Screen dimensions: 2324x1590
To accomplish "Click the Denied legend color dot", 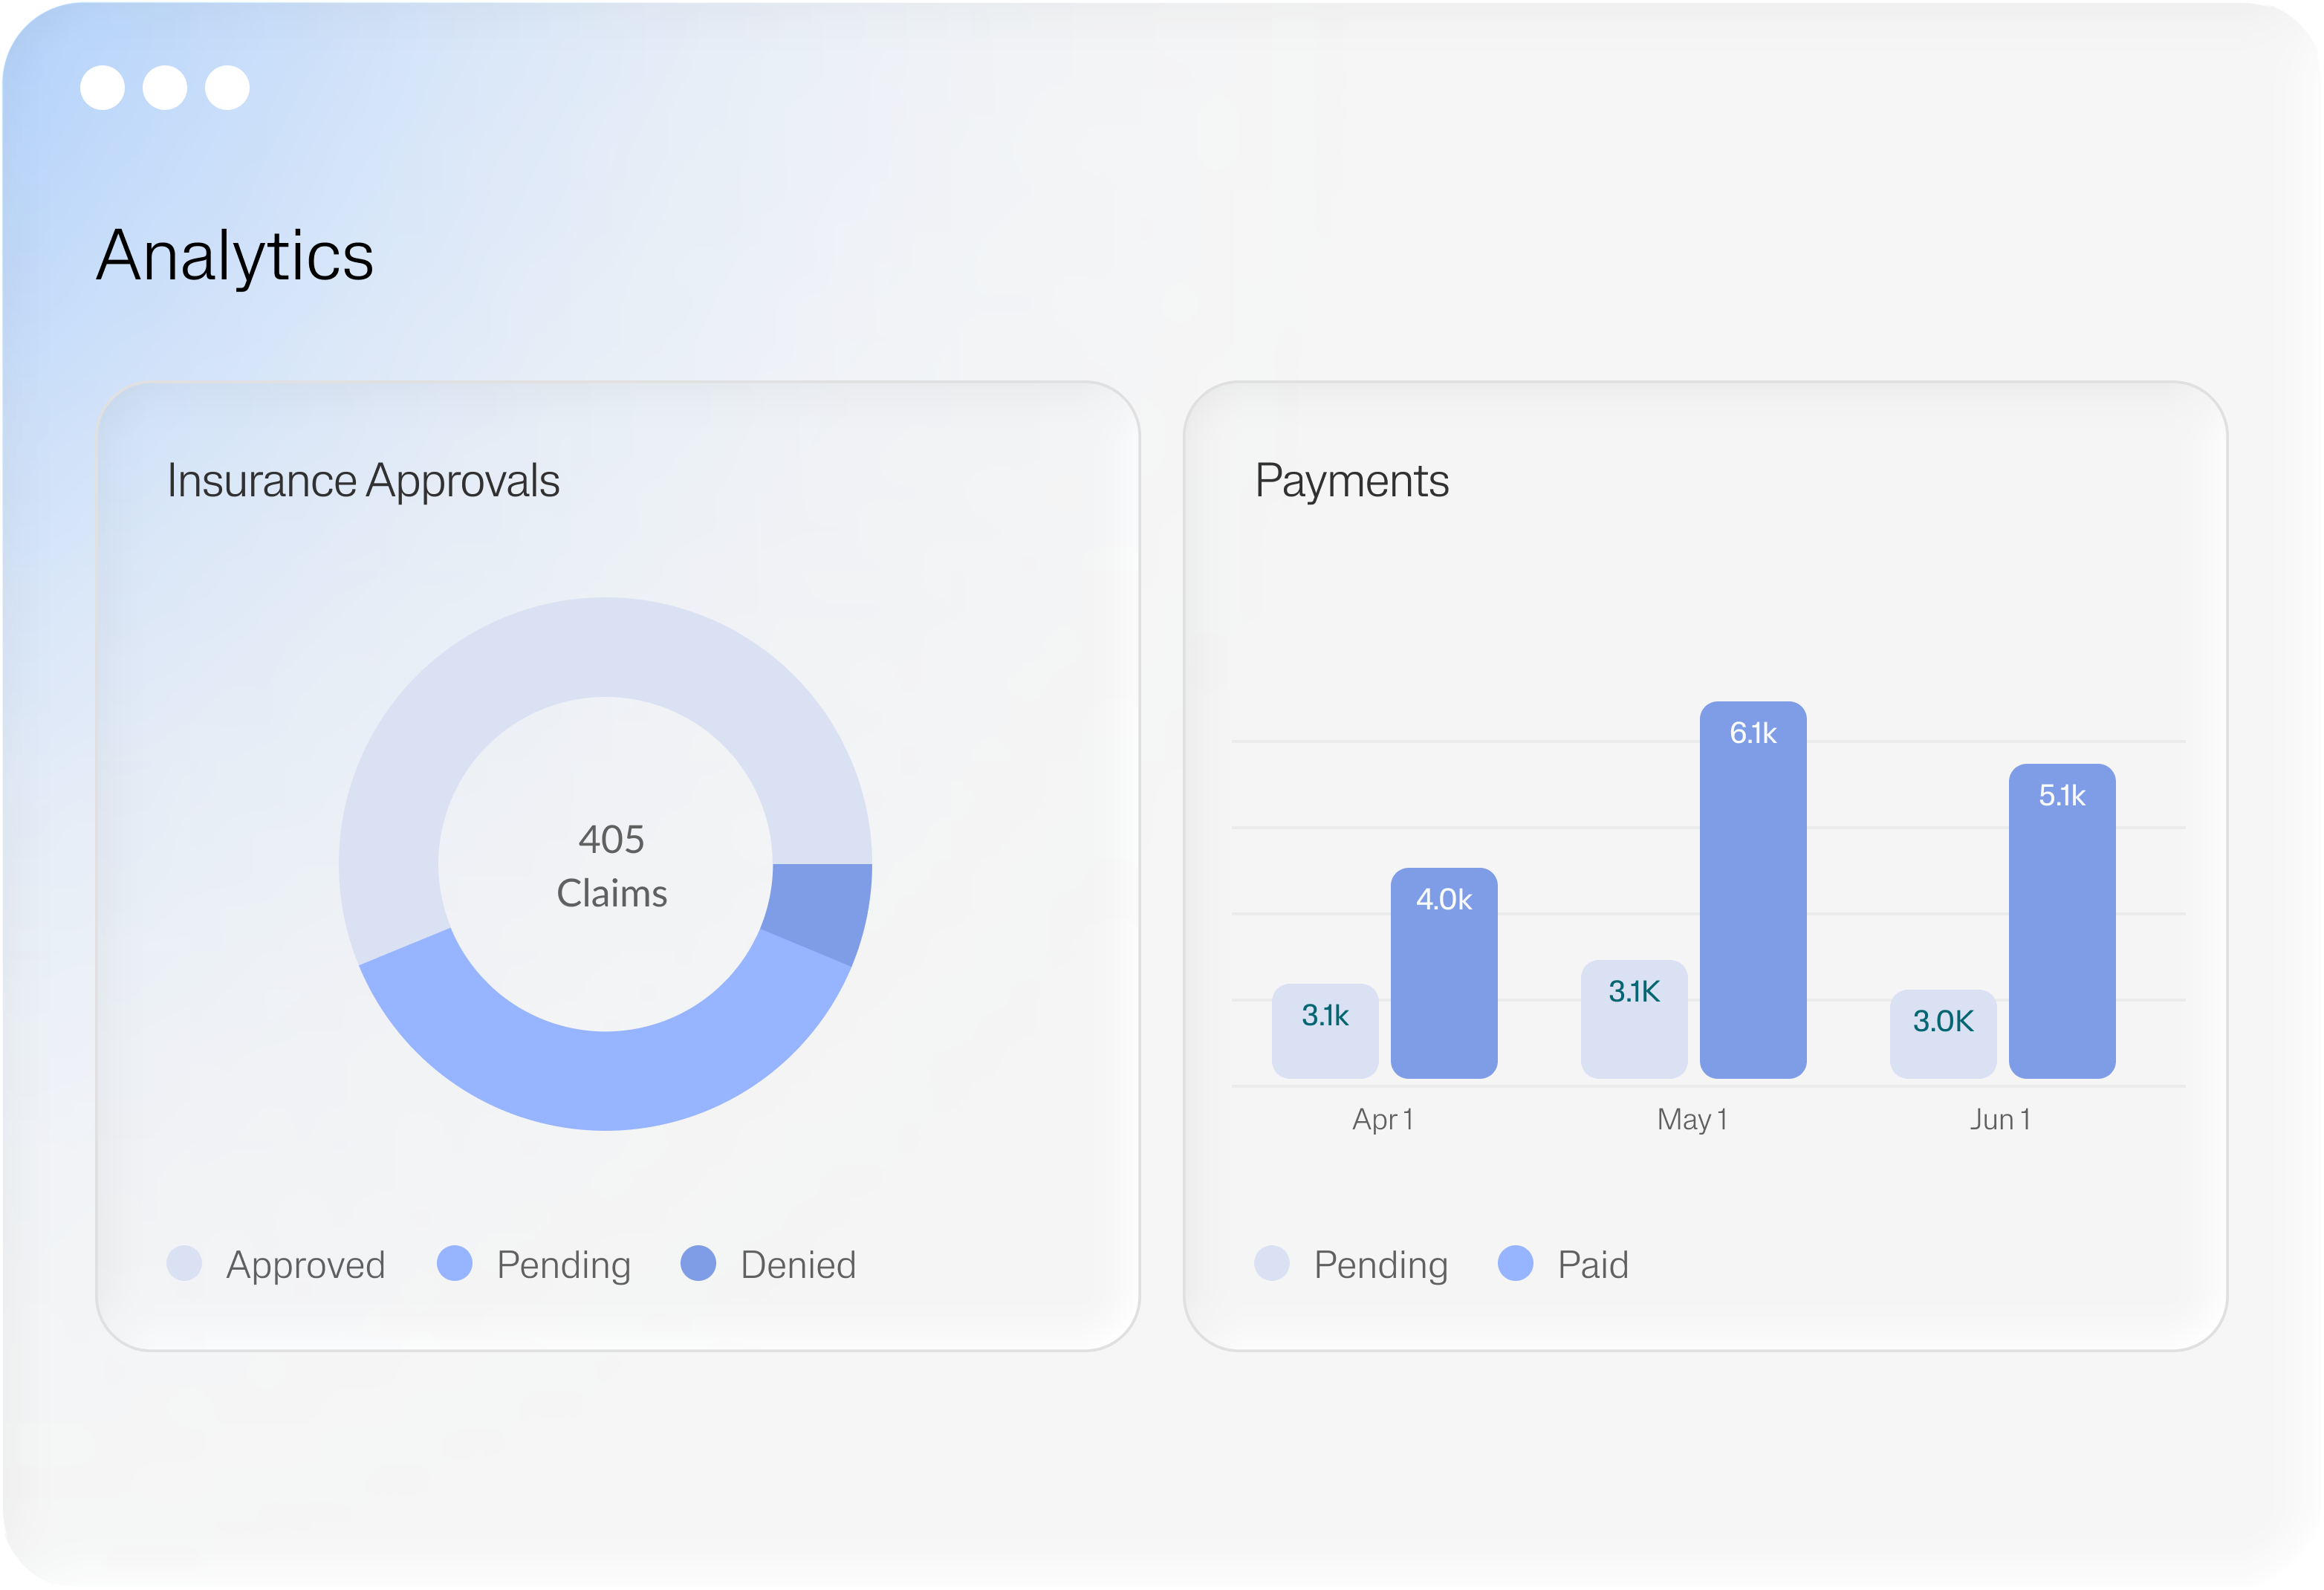I will (698, 1263).
